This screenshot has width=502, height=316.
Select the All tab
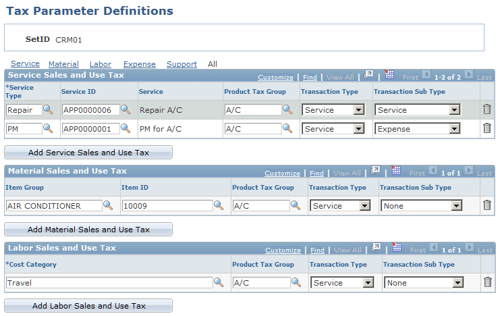point(213,64)
